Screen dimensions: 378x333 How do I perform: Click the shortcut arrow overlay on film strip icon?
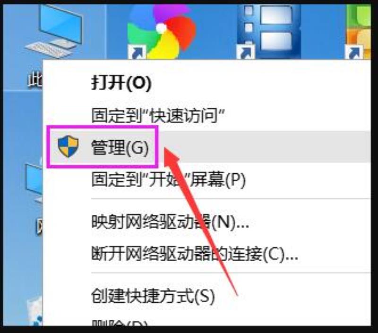[246, 52]
